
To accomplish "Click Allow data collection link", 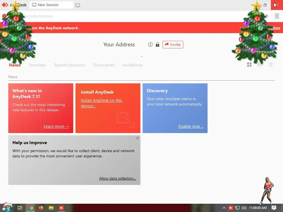I will (x=118, y=178).
